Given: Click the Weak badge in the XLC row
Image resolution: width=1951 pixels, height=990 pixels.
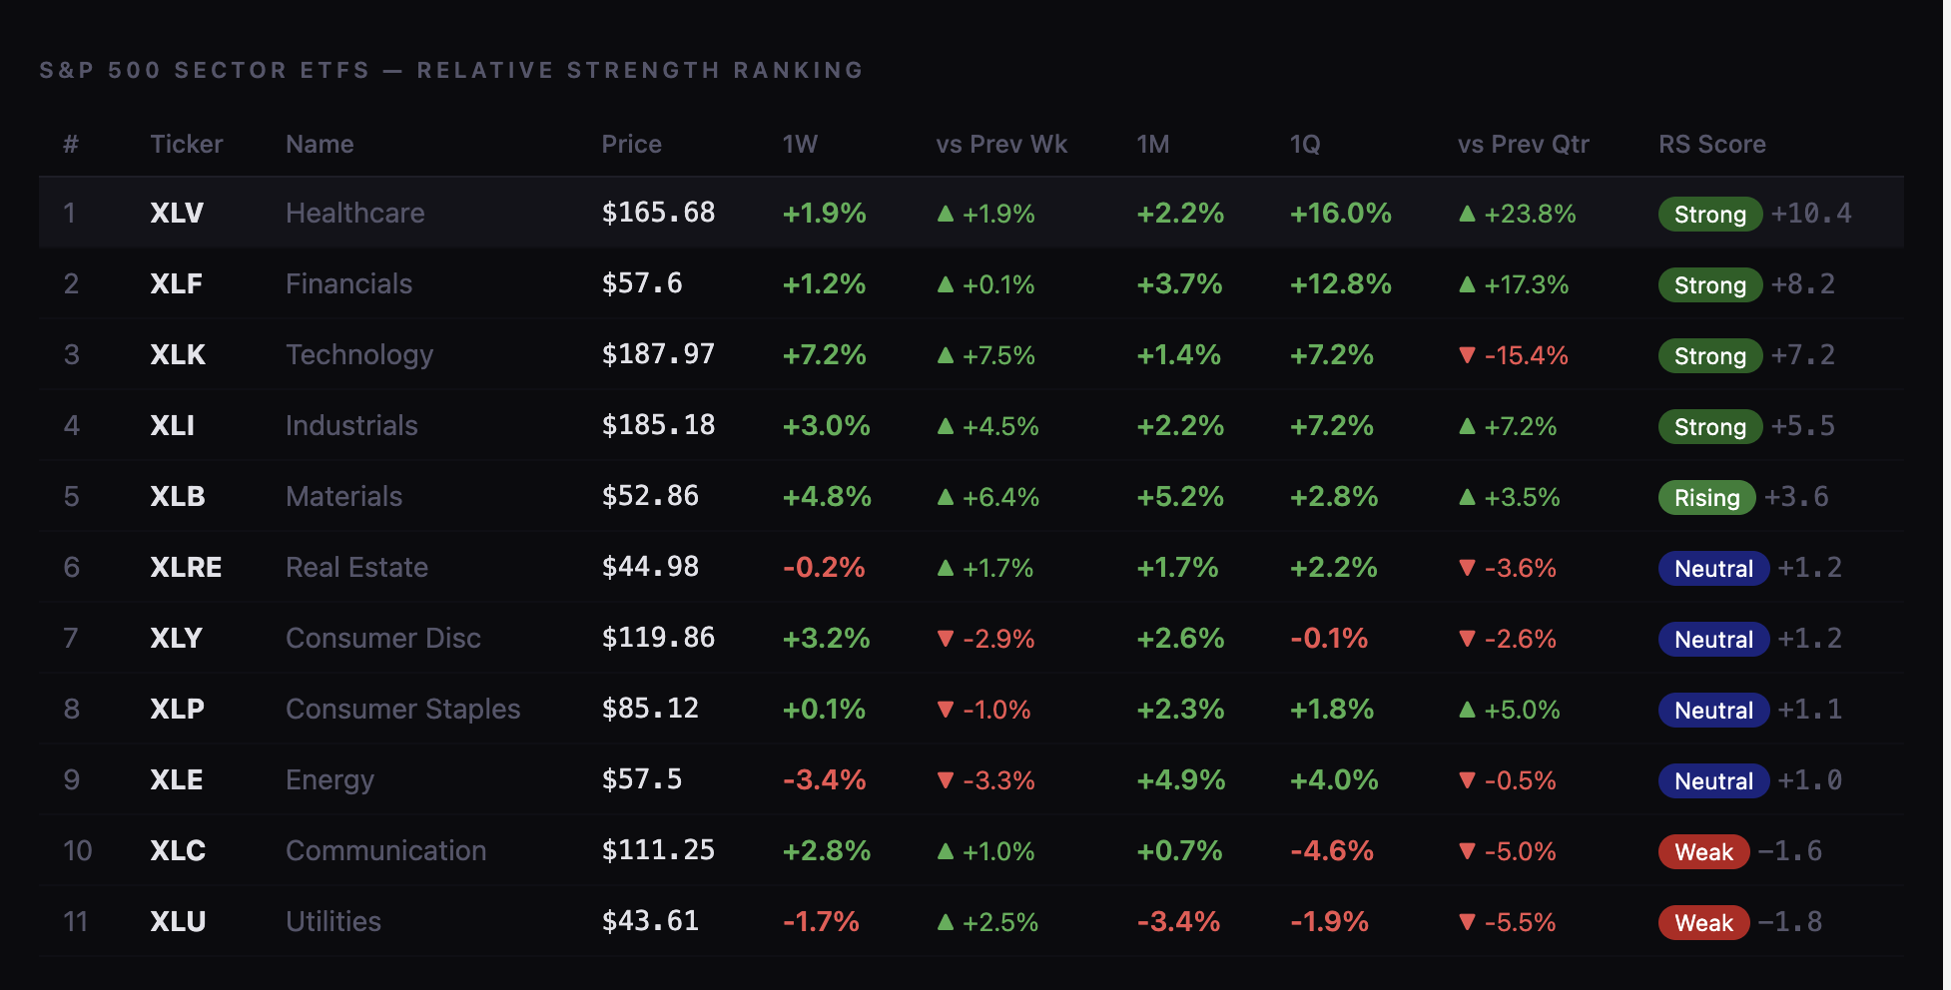Looking at the screenshot, I should pos(1704,852).
